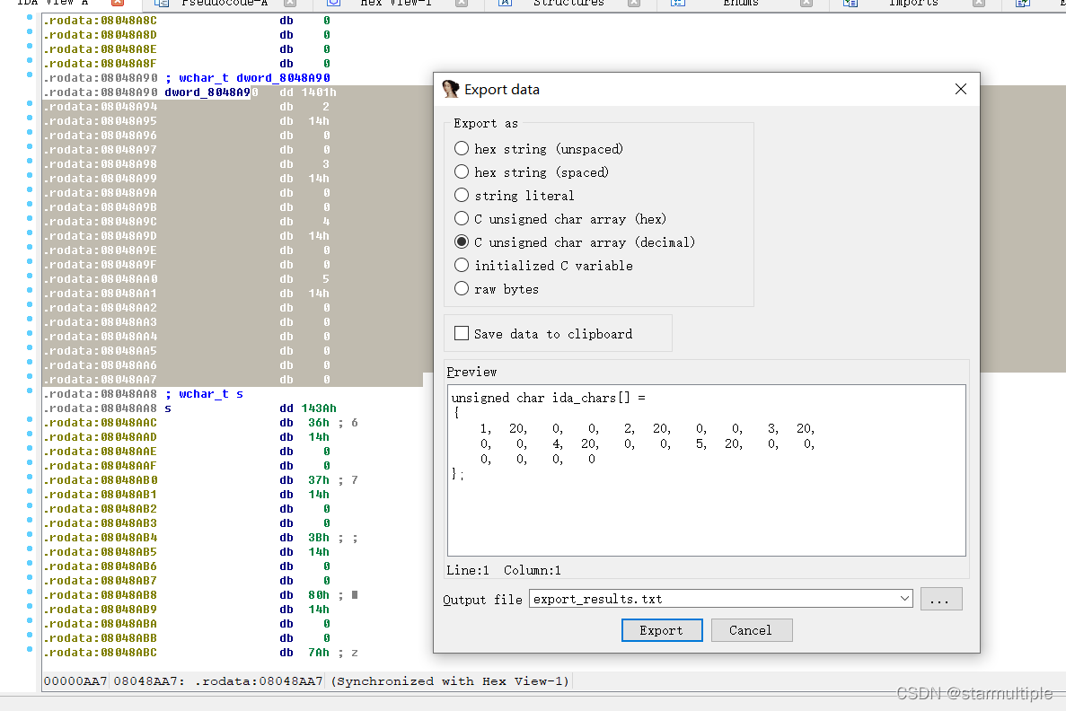Image resolution: width=1066 pixels, height=711 pixels.
Task: Click blue dot beside .rodata:08048A94
Action: 30,103
